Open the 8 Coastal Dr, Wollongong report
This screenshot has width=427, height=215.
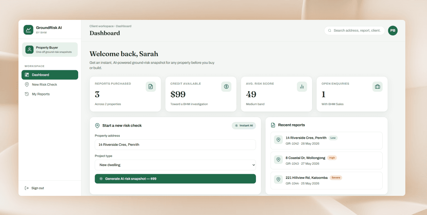coord(326,160)
